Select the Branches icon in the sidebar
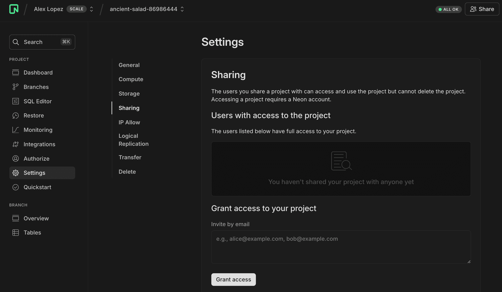This screenshot has width=502, height=292. 16,87
